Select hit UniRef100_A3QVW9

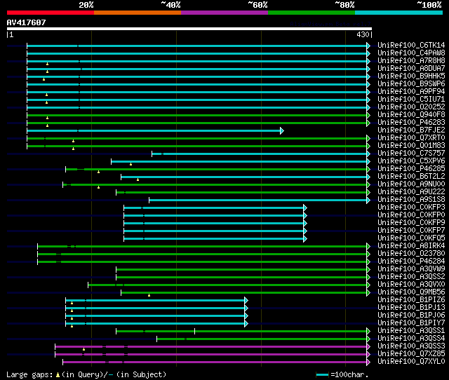tap(411, 269)
